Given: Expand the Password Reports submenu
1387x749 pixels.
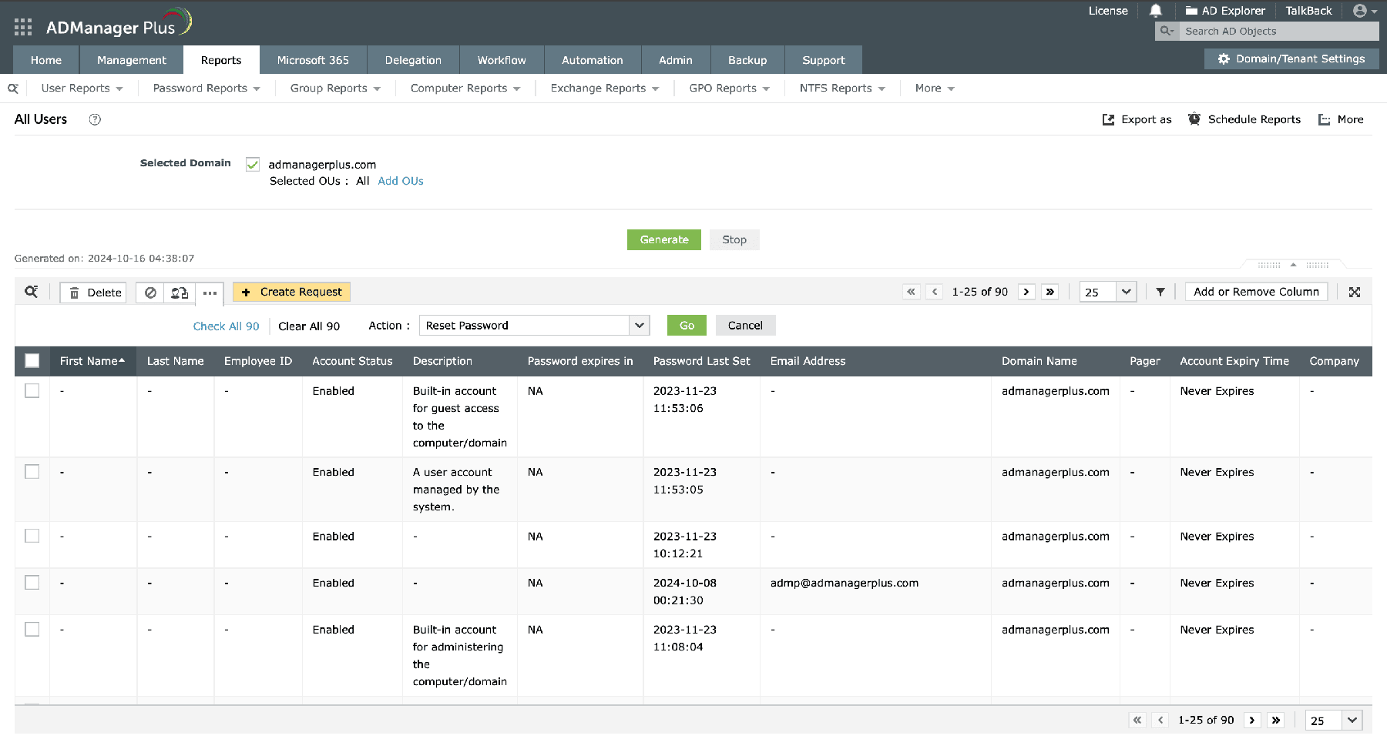Looking at the screenshot, I should tap(207, 89).
